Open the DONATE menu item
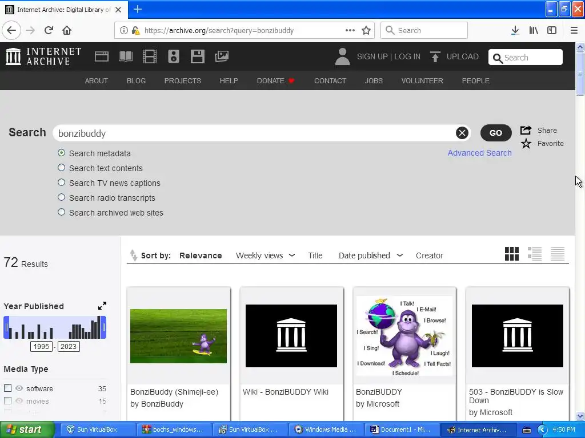Screen dimensions: 585x438 (x=276, y=81)
